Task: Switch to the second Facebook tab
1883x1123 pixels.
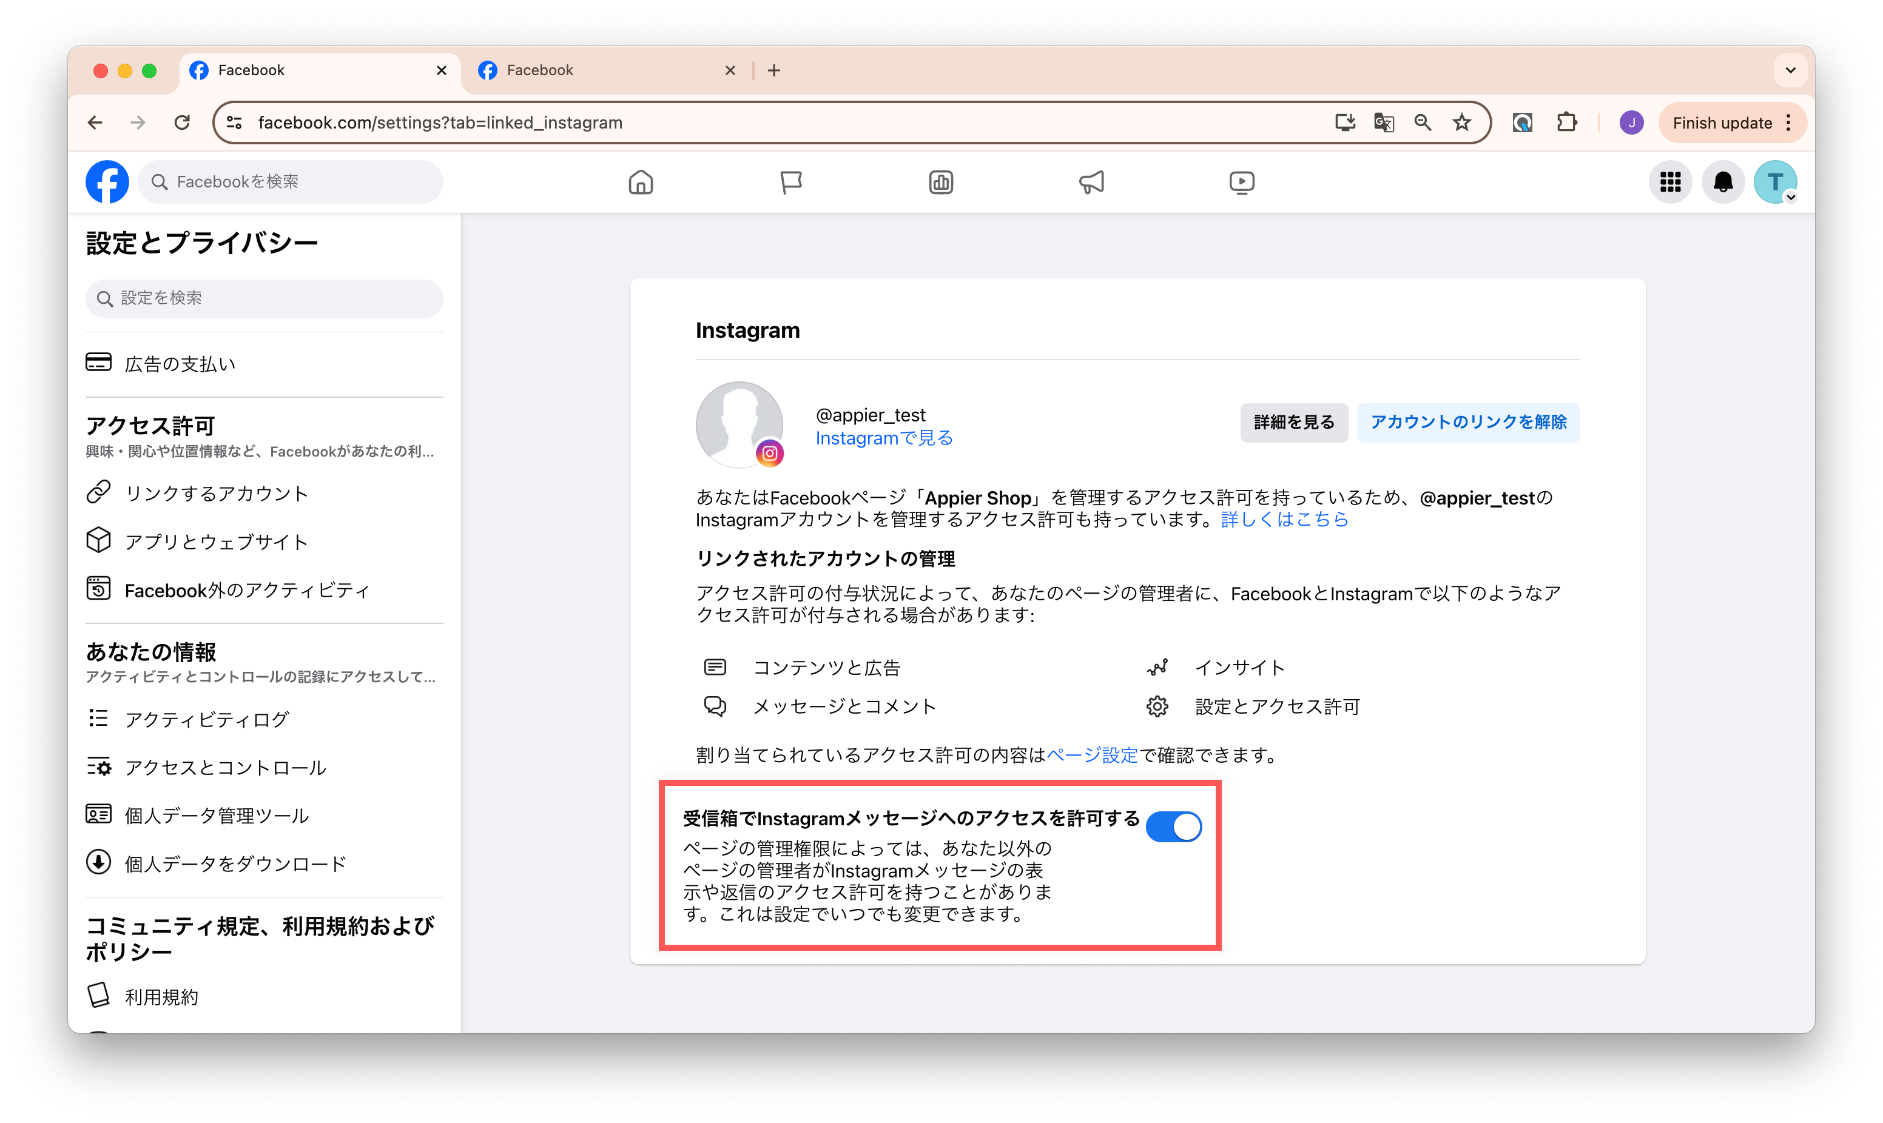Action: [605, 70]
